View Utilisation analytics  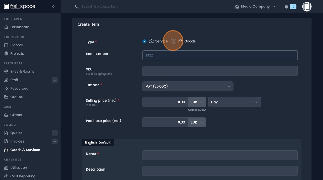click(19, 168)
